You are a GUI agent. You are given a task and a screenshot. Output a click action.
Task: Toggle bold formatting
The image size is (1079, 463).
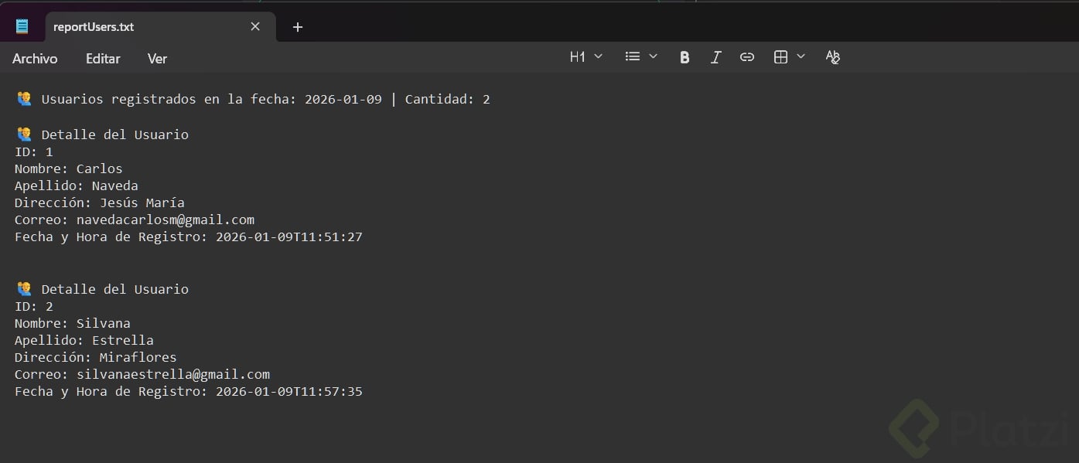coord(685,57)
